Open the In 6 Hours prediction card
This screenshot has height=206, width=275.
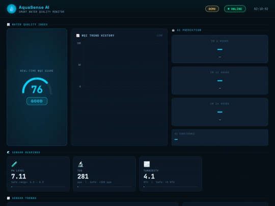coord(220,49)
